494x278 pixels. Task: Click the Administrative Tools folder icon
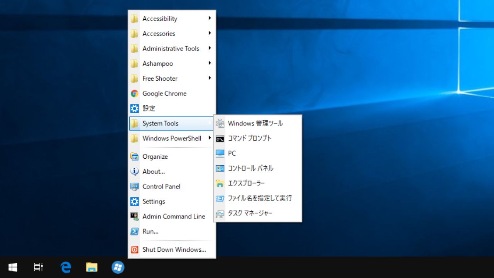pos(134,49)
